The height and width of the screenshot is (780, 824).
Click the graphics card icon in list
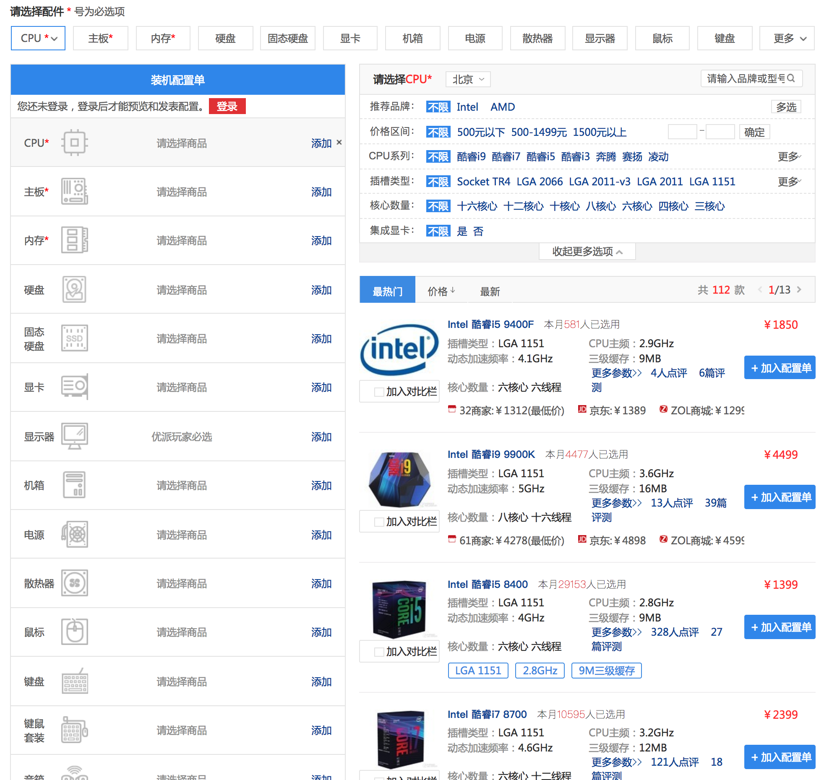click(x=74, y=386)
